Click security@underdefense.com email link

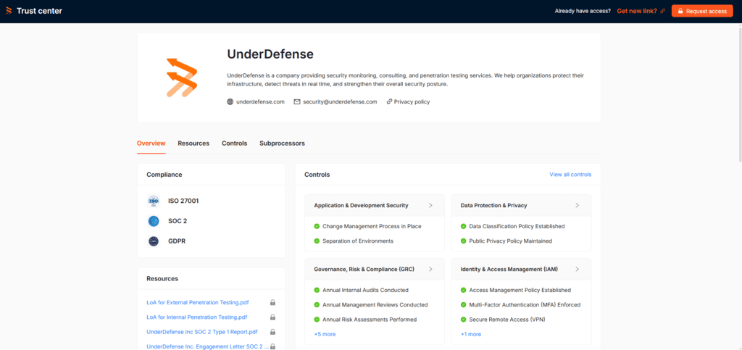point(340,101)
